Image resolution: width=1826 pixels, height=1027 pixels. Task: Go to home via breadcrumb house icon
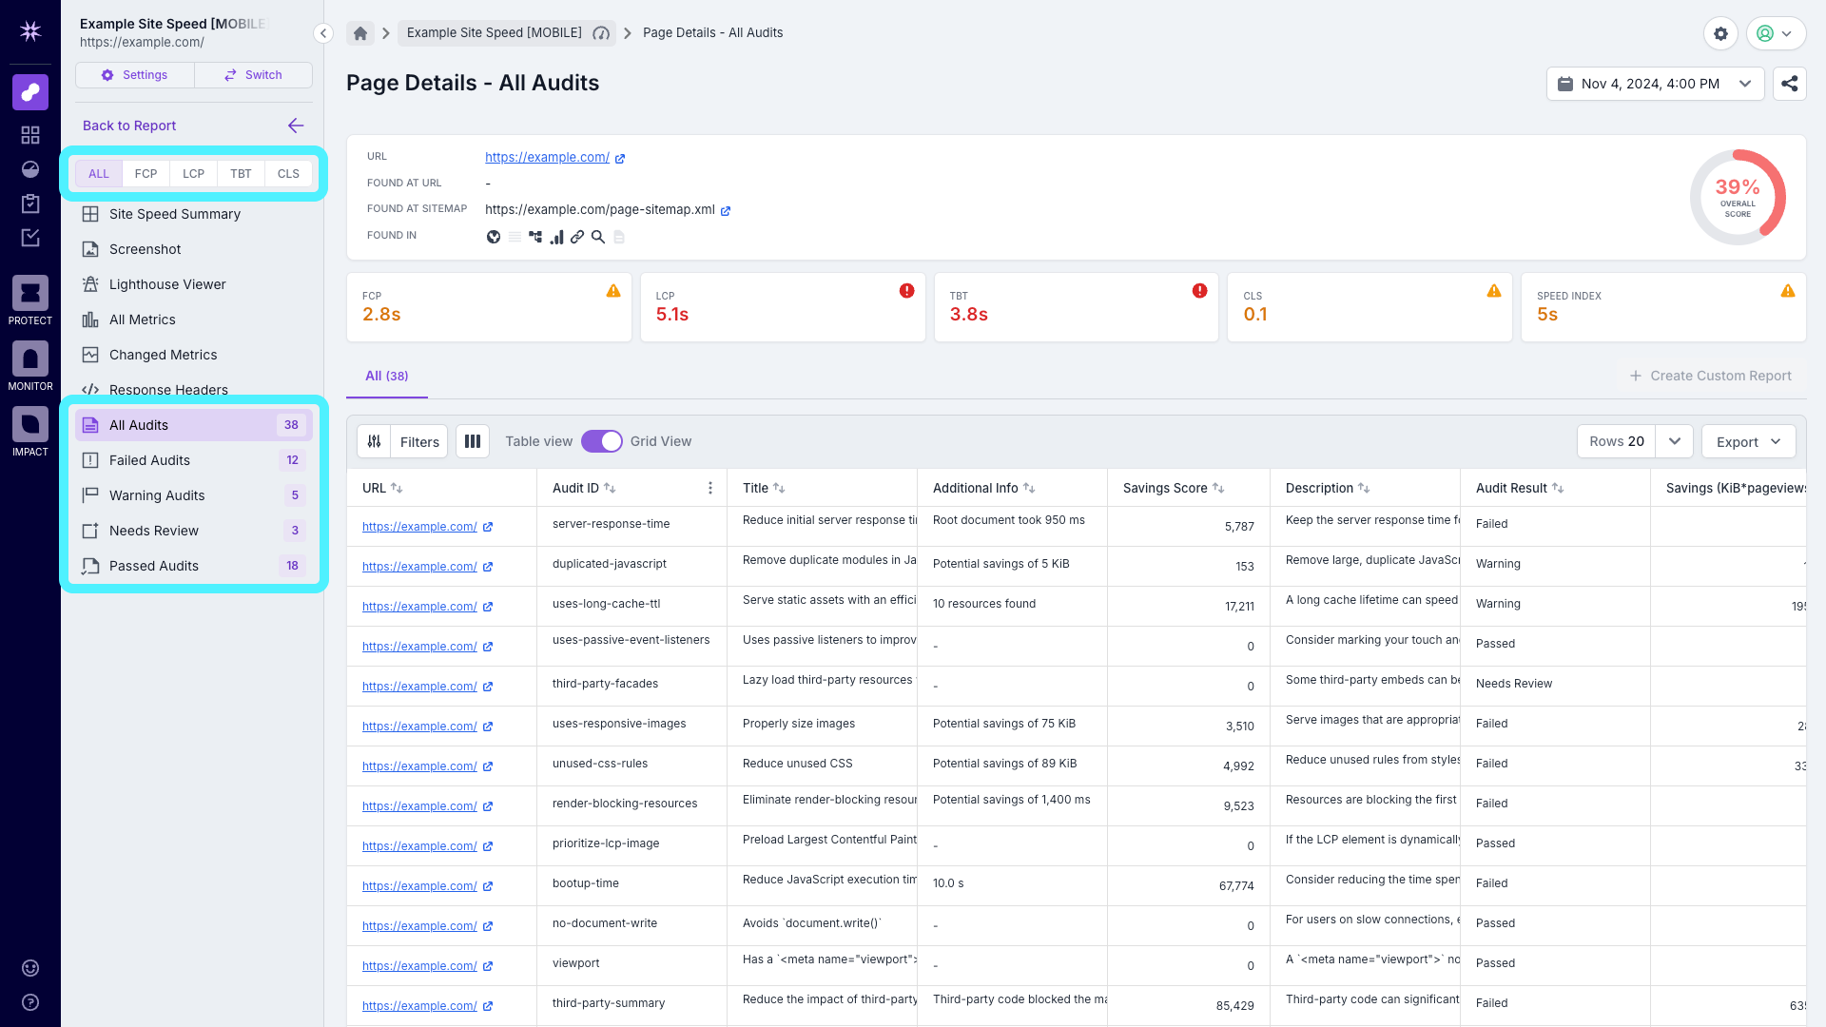click(x=360, y=33)
